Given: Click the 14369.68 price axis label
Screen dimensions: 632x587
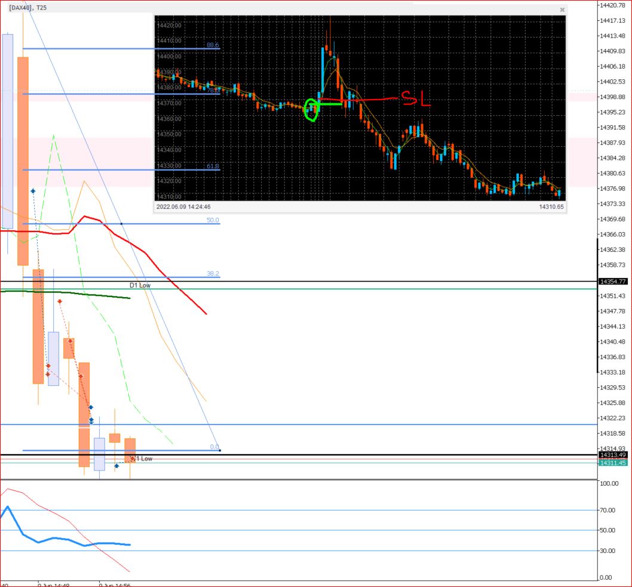Looking at the screenshot, I should pos(613,220).
